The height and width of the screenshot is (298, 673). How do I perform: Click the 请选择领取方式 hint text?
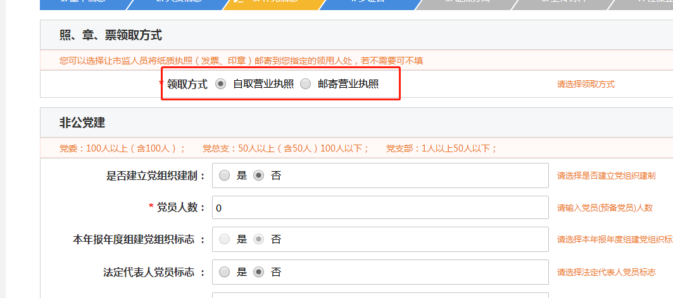[x=586, y=84]
